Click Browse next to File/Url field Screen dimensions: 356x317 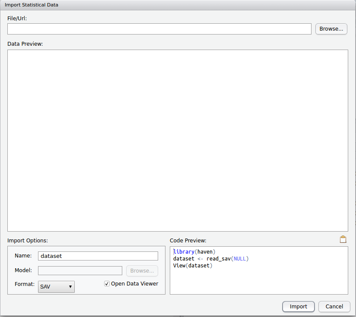(x=331, y=28)
